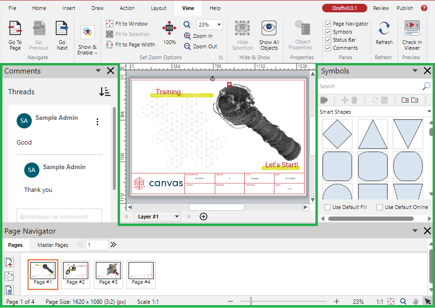Open the Master Pages tab

pos(53,245)
